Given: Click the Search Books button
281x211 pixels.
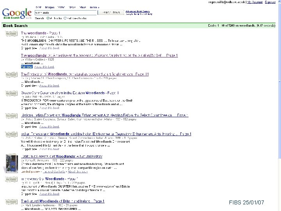Looking at the screenshot, I should click(x=111, y=13).
